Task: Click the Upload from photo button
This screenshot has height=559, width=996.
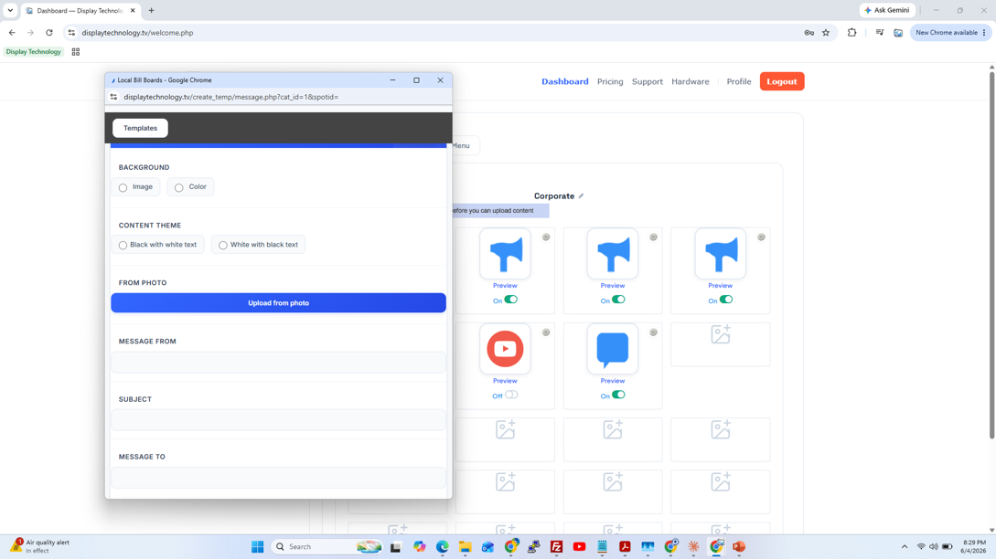Action: point(278,302)
